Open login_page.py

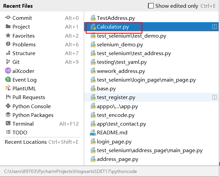click(x=151, y=142)
